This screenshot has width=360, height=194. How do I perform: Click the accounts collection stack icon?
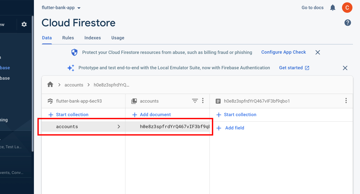tap(134, 101)
